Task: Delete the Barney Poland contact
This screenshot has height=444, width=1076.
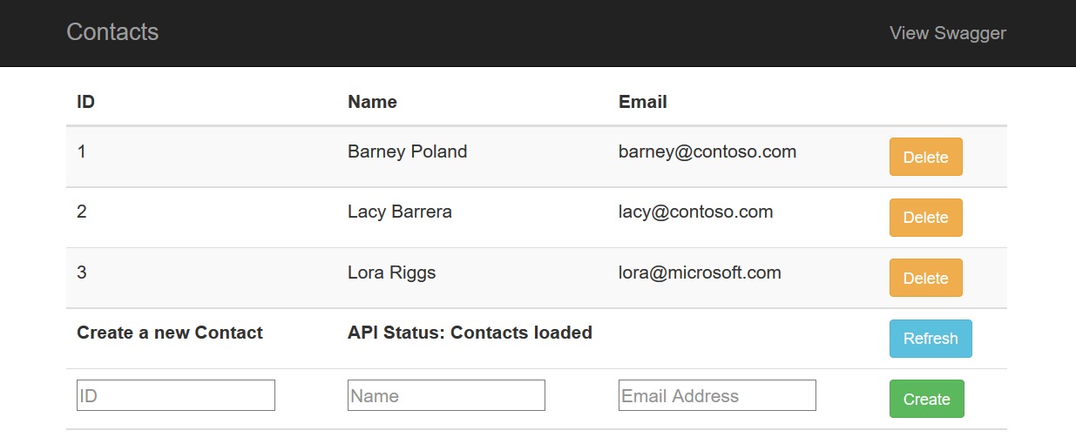Action: (x=925, y=158)
